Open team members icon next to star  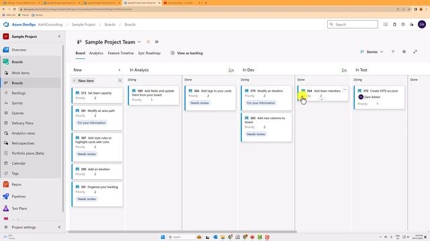point(157,42)
